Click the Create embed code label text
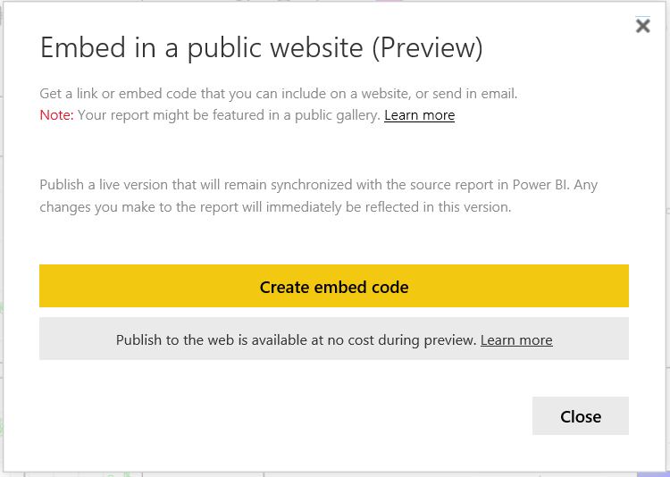670x477 pixels. pos(334,288)
